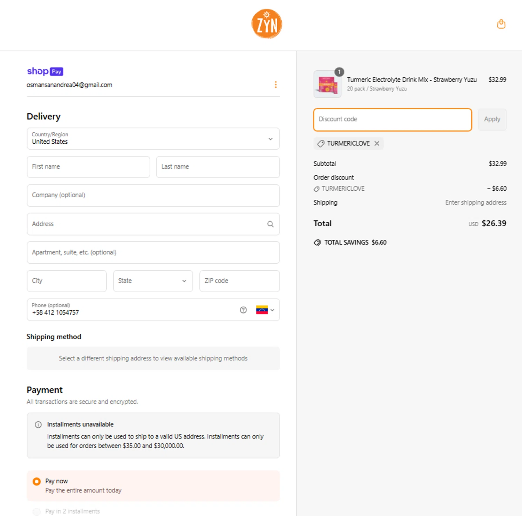Click the Apartment, suite field

pos(153,252)
